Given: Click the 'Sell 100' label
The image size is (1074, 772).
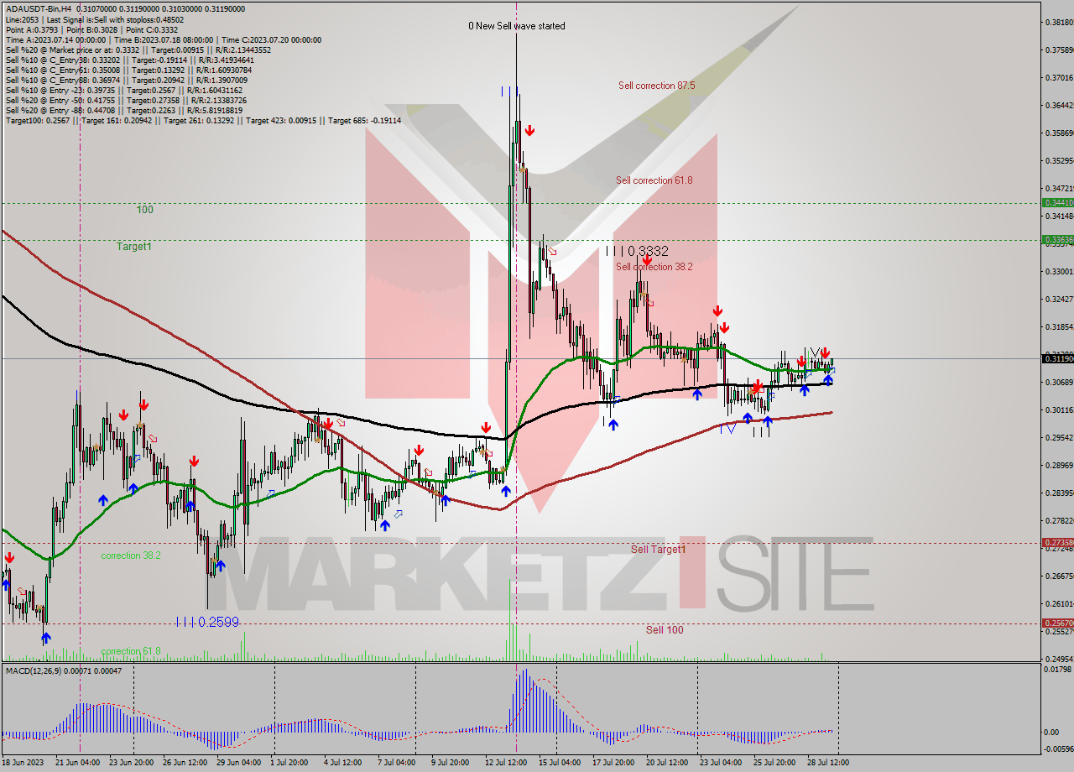Looking at the screenshot, I should point(665,629).
